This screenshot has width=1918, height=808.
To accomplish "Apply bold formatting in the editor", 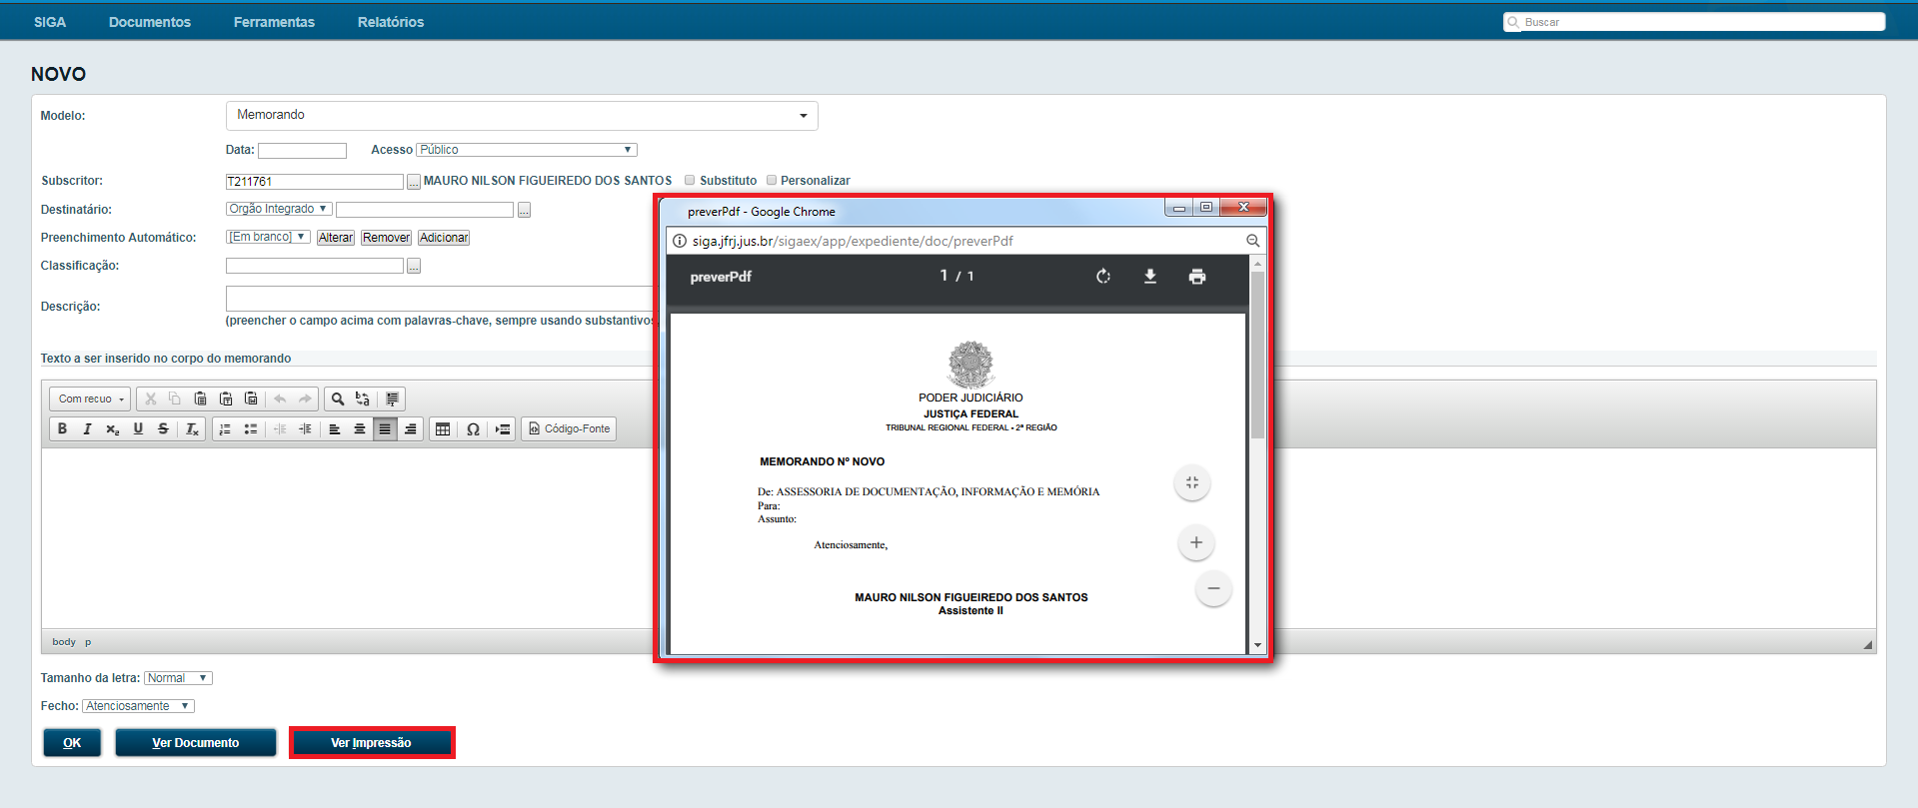I will pos(62,428).
